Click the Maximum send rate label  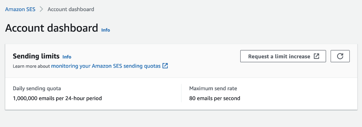(x=213, y=88)
